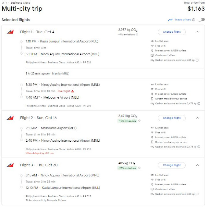The image size is (207, 207).
Task: Click Philippine Airlines logo for Flight 2
Action: coord(10,118)
